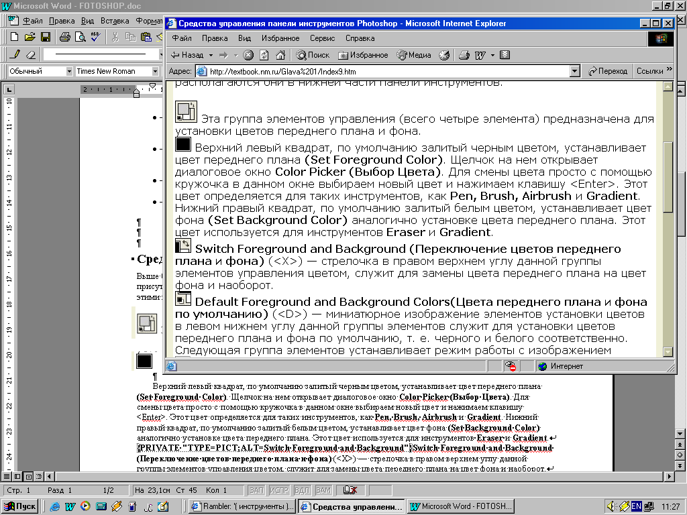This screenshot has width=687, height=515.
Task: Open Сервис menu in Internet Explorer
Action: pos(322,38)
